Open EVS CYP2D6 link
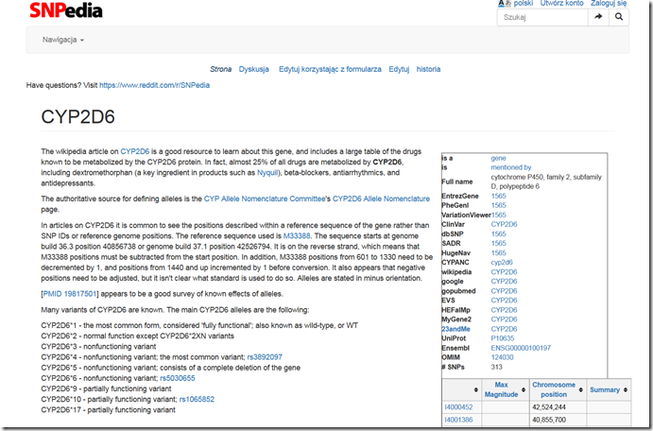This screenshot has width=653, height=431. click(x=504, y=301)
